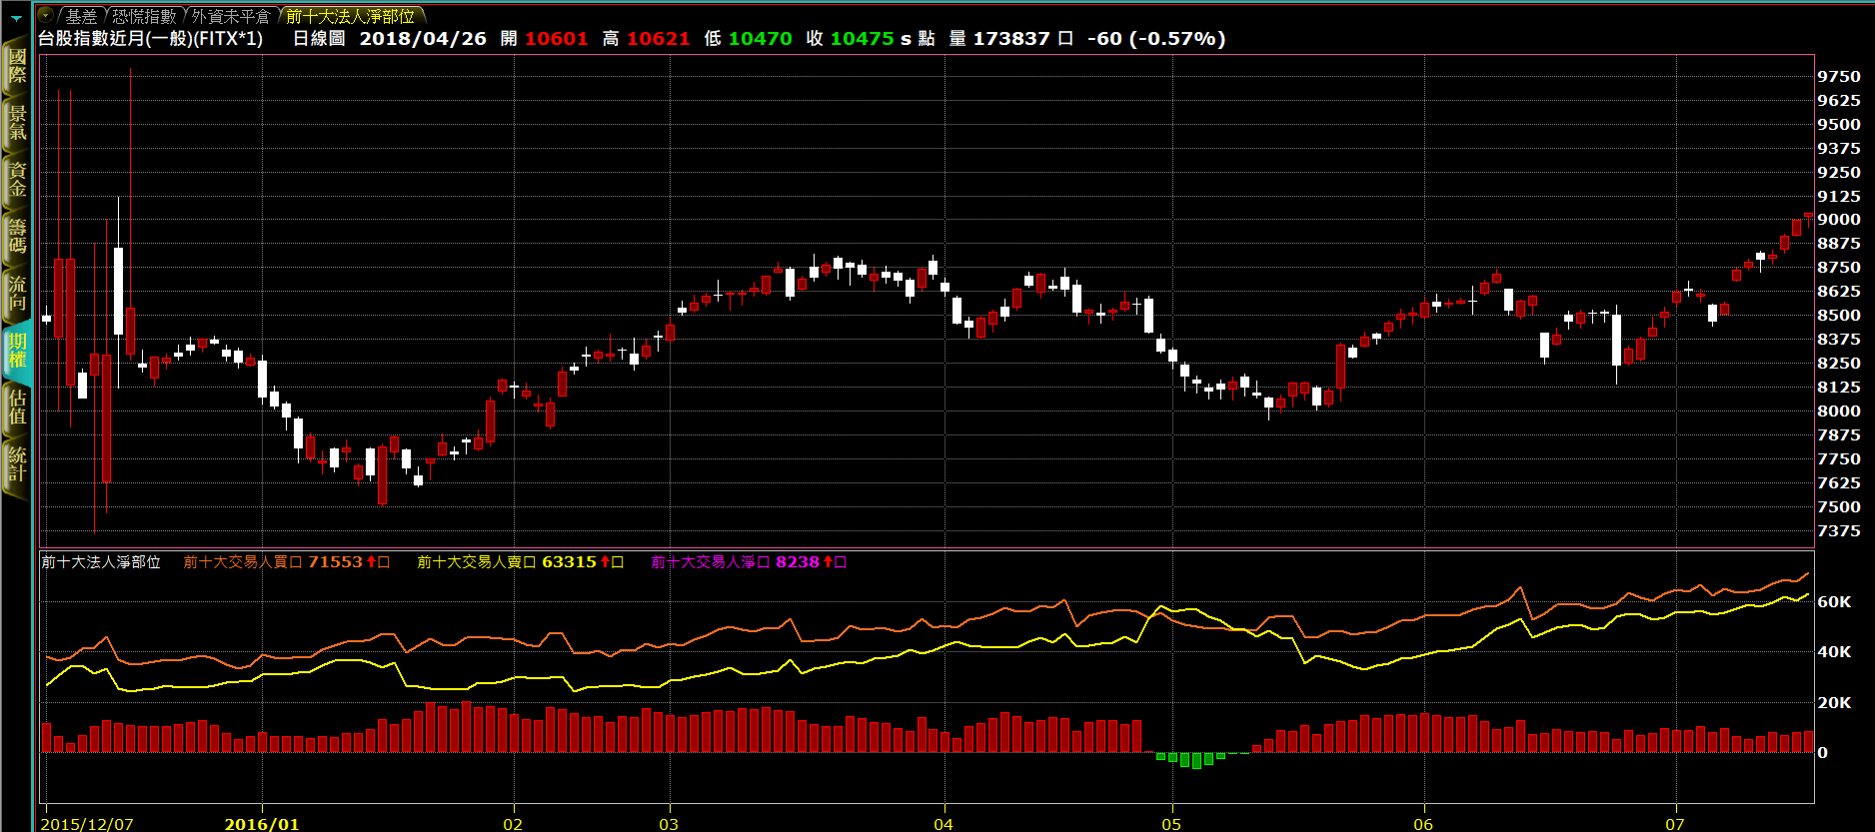The image size is (1875, 832).
Task: Switch to the 統計 sidebar tab
Action: [17, 464]
